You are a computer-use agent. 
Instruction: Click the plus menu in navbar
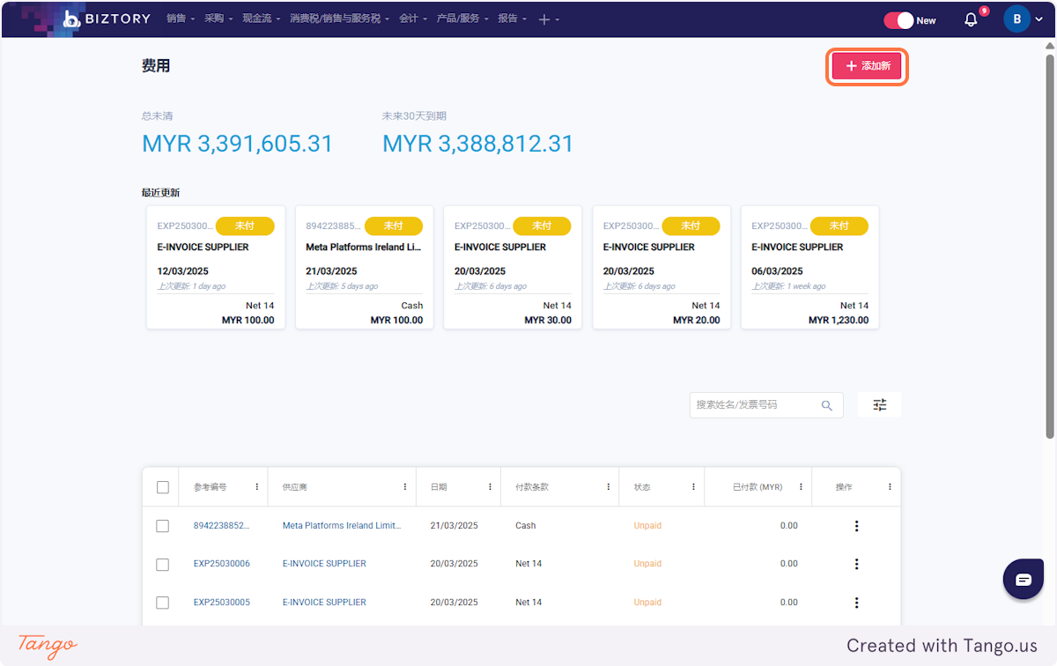pyautogui.click(x=548, y=19)
